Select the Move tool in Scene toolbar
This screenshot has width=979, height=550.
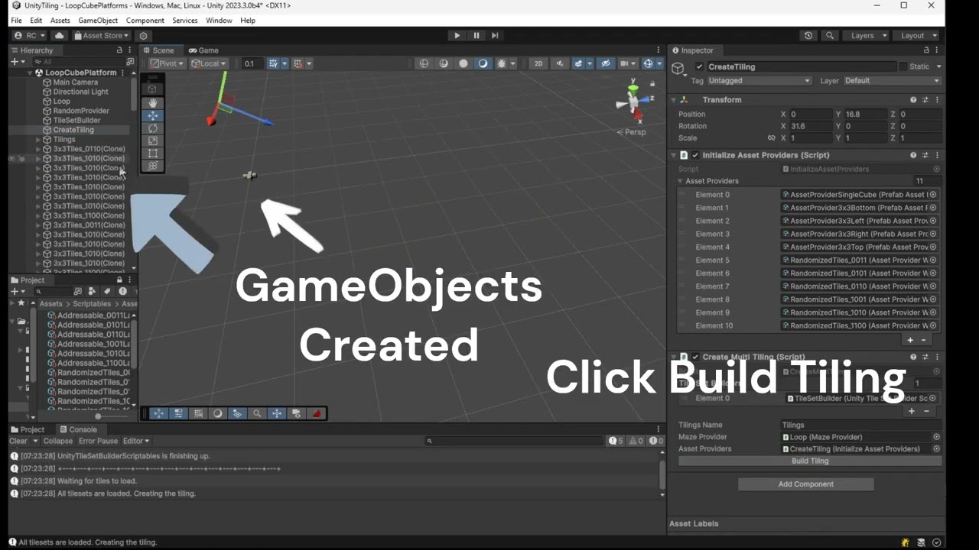click(153, 115)
